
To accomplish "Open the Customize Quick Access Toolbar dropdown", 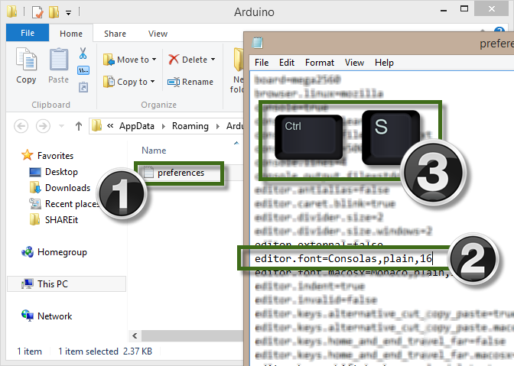I will (x=68, y=13).
